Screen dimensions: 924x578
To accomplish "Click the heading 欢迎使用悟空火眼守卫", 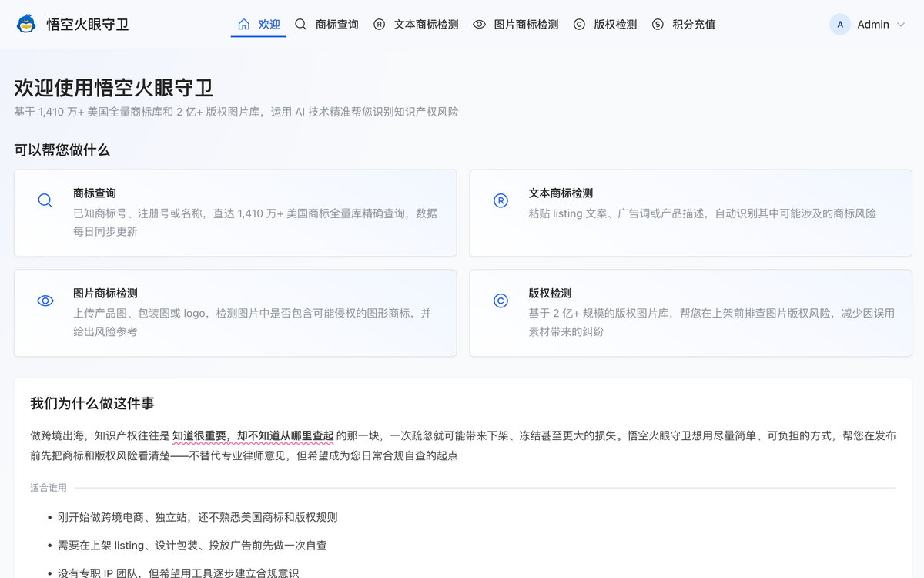I will coord(113,88).
